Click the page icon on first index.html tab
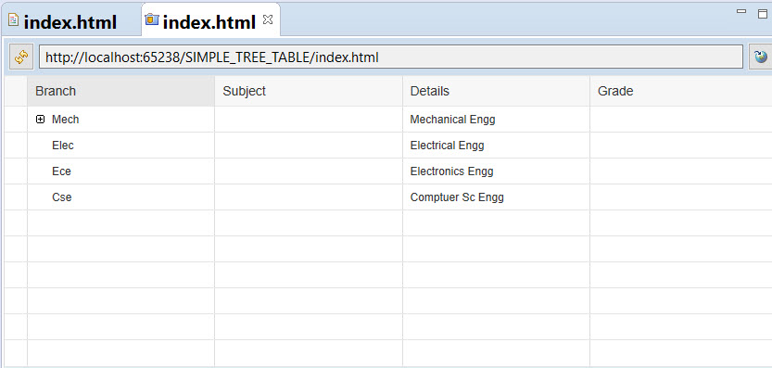 13,19
